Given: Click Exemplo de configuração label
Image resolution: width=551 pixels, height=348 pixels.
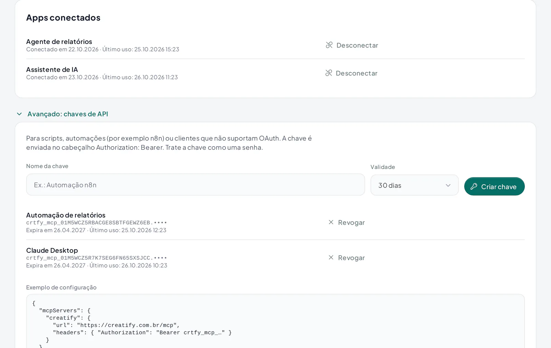Looking at the screenshot, I should tap(61, 287).
